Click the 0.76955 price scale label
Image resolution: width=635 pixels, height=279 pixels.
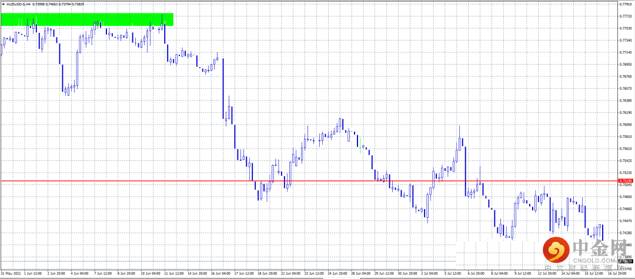pos(626,64)
